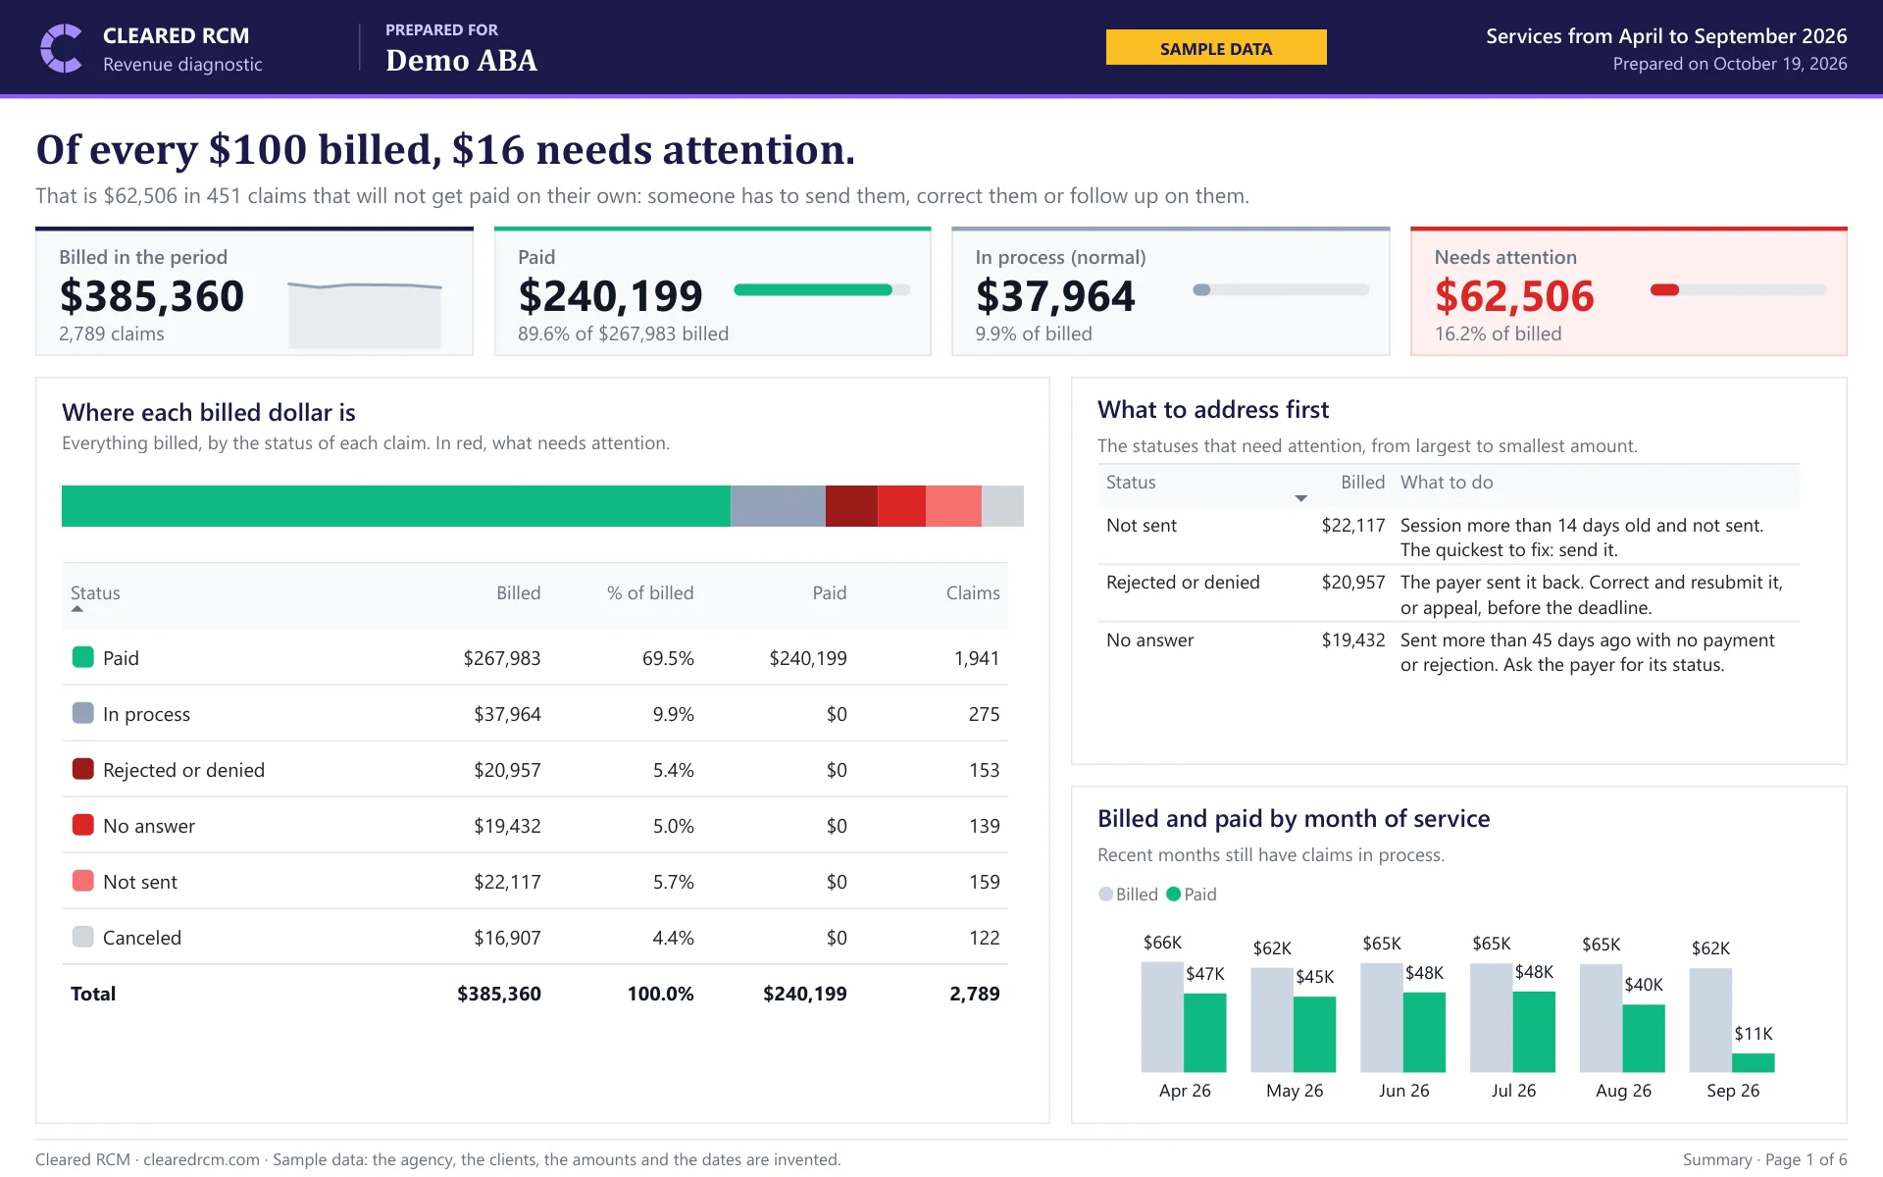Click the Jul 26 month label
The width and height of the screenshot is (1883, 1177).
pyautogui.click(x=1513, y=1091)
